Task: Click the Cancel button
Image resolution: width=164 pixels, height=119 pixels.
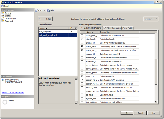Action: 140,113
